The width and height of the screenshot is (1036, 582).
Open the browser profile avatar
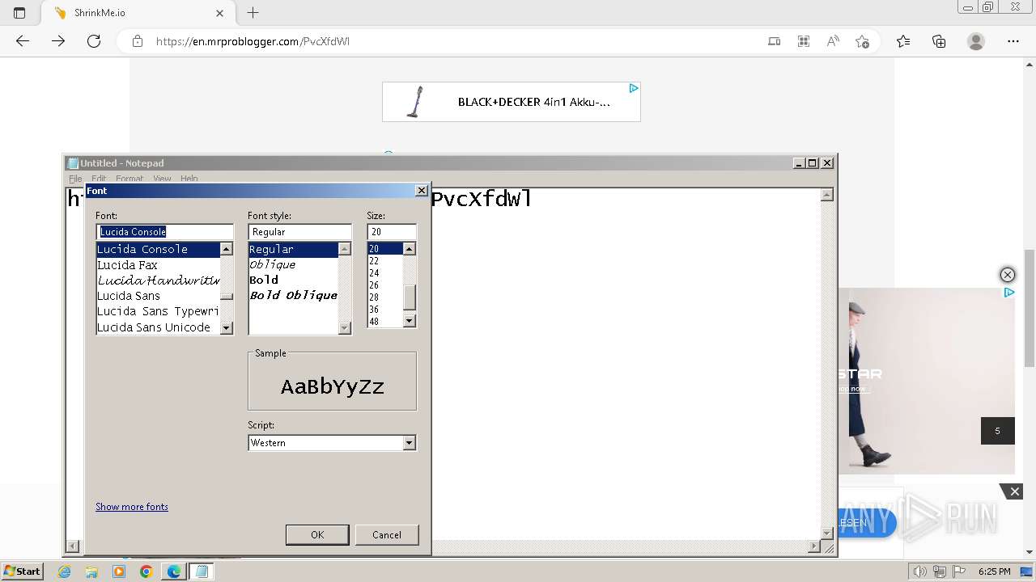pyautogui.click(x=976, y=41)
